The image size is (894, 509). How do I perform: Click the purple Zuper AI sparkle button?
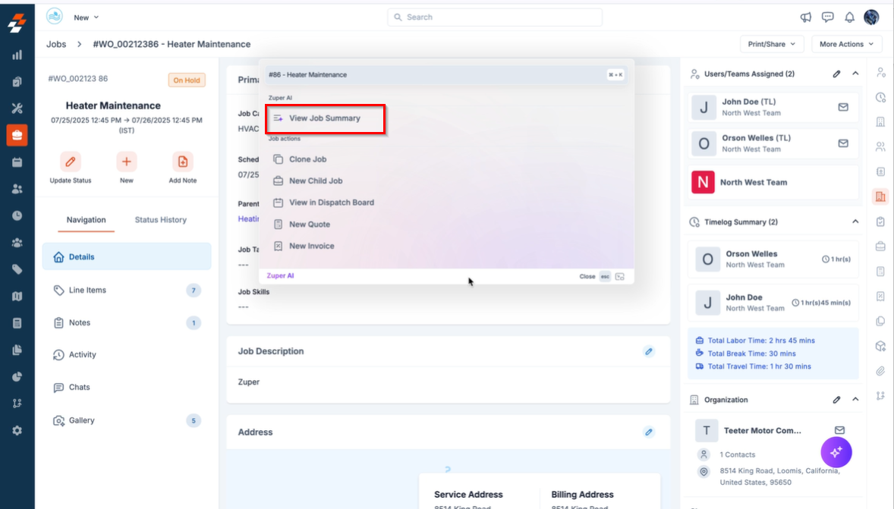(836, 452)
